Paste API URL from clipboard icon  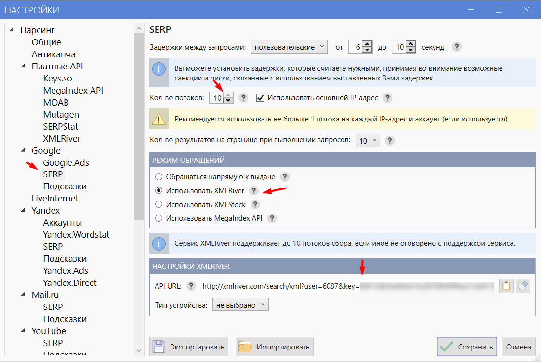506,286
